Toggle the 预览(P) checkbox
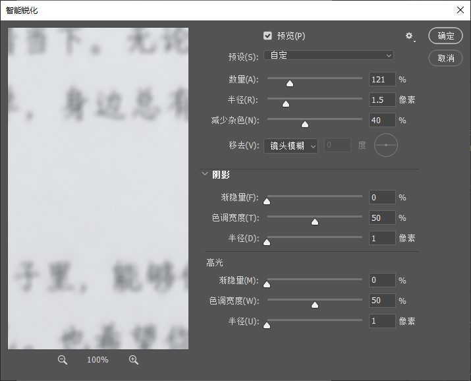The image size is (471, 381). pyautogui.click(x=267, y=36)
